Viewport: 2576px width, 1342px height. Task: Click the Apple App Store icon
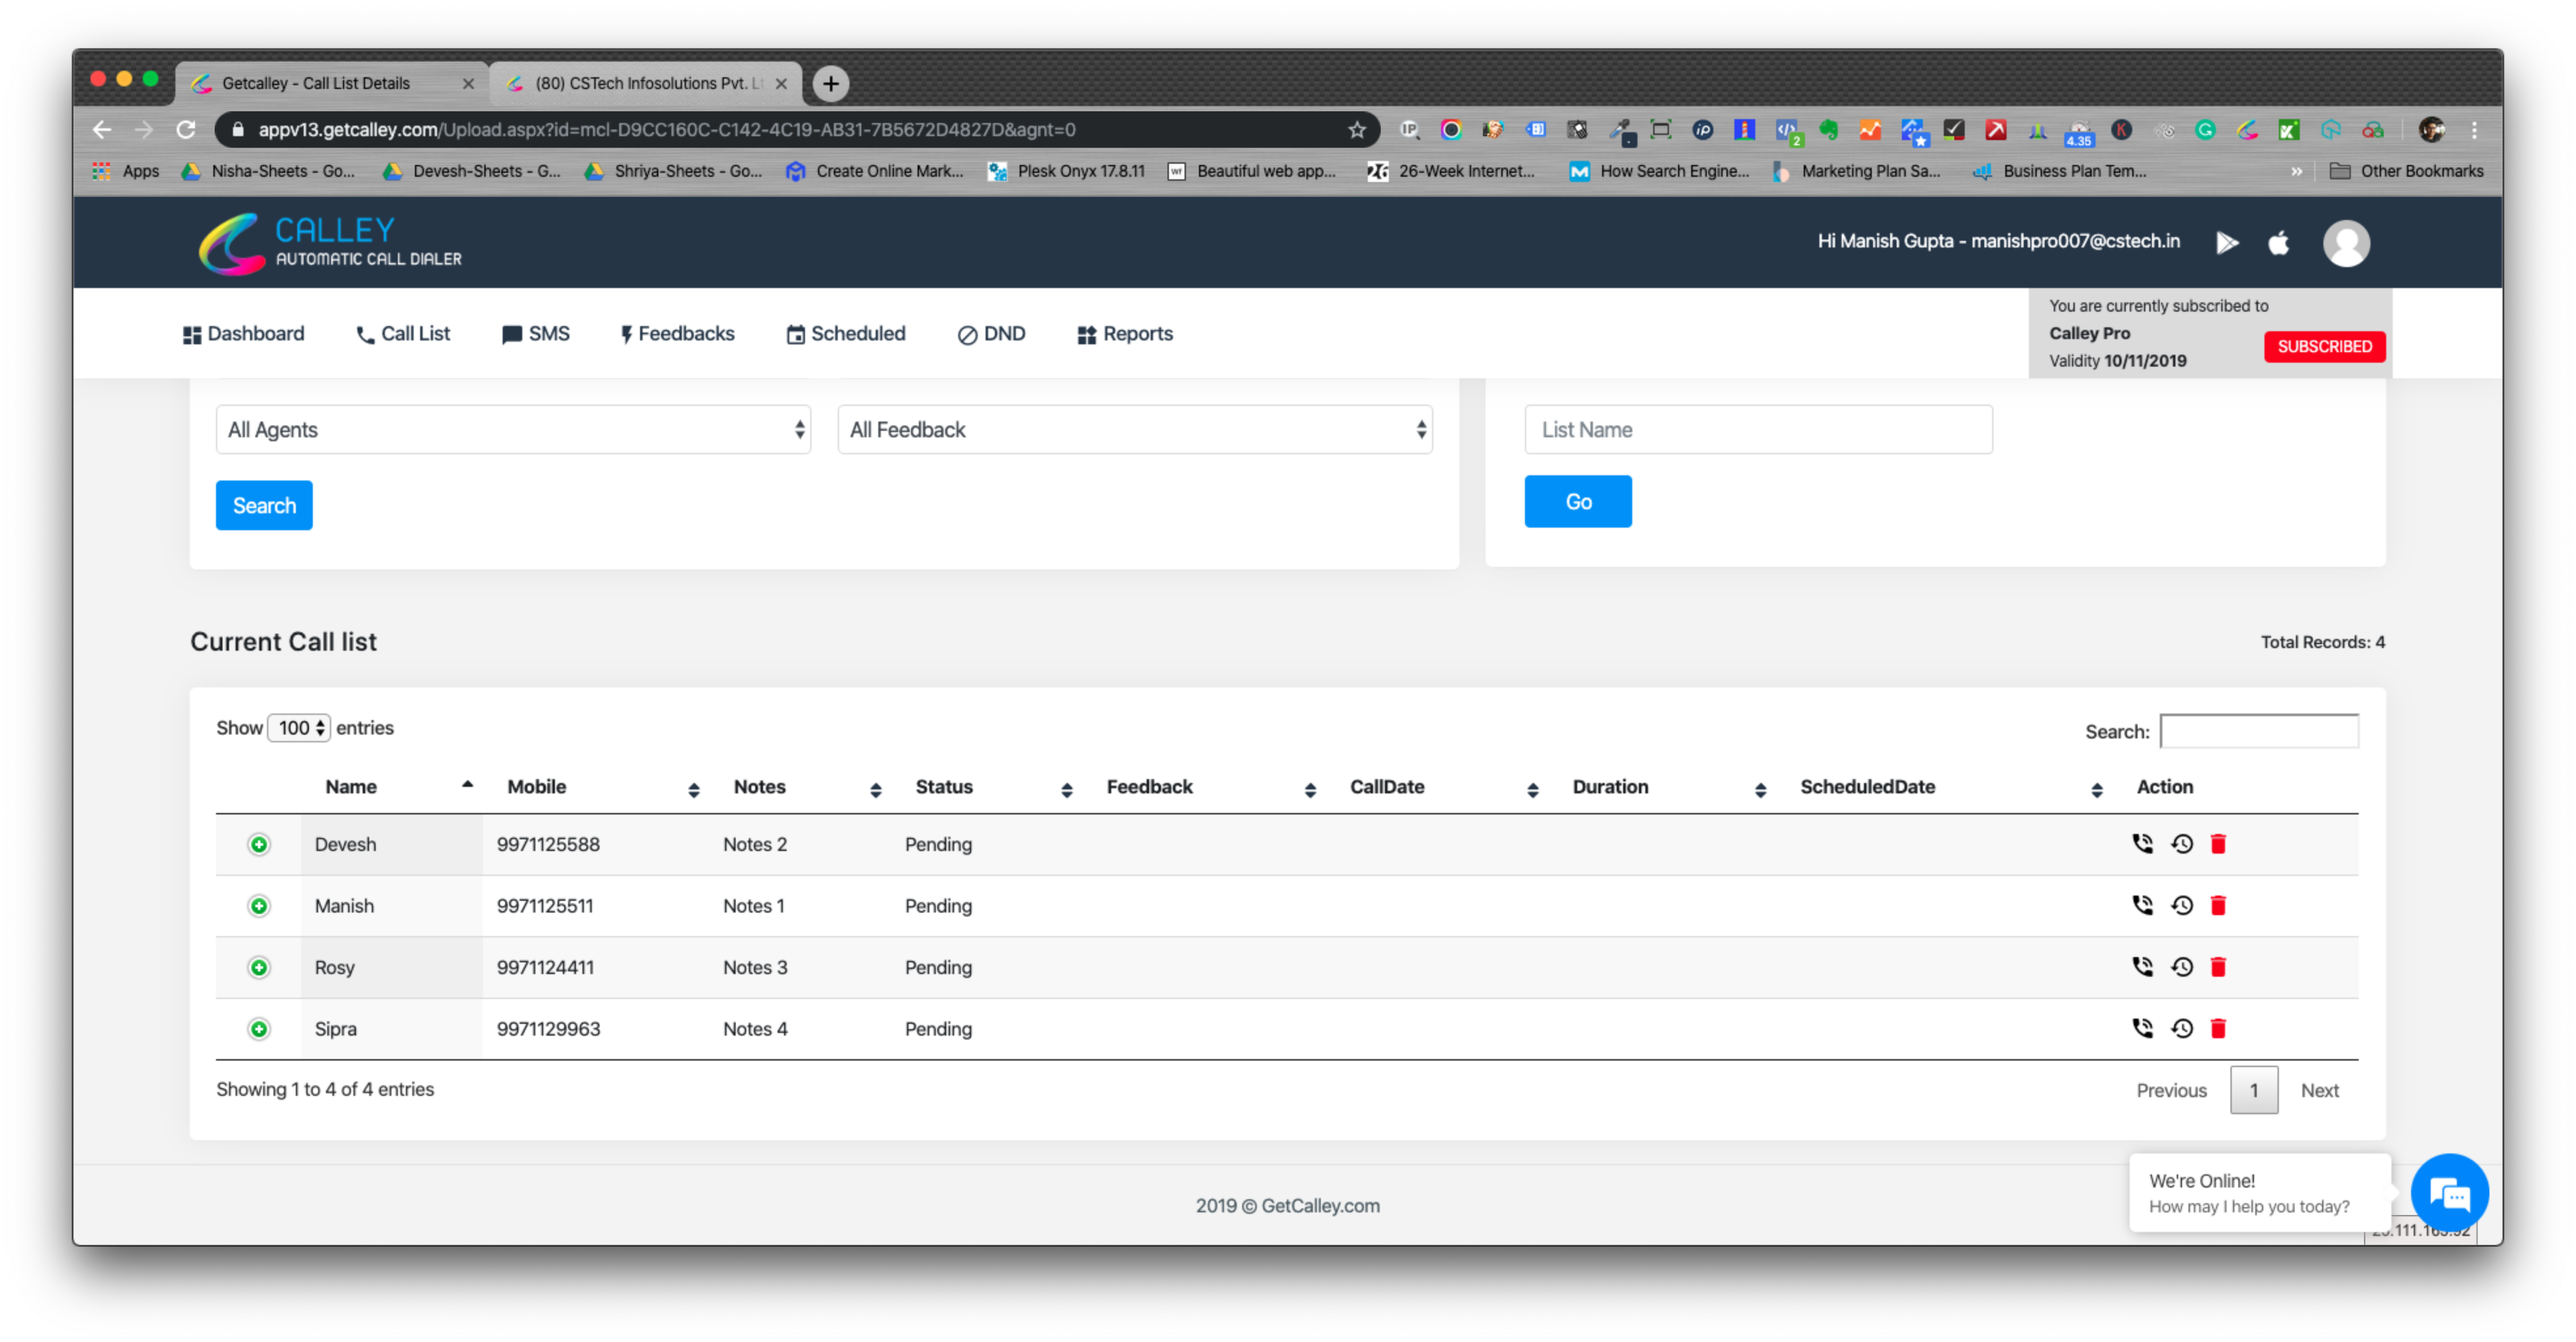point(2279,242)
